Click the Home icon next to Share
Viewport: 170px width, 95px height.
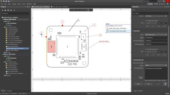155,4
